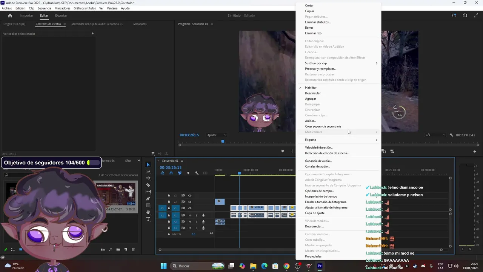Switch to Exportar workspace tab
The image size is (483, 272).
coord(61,15)
